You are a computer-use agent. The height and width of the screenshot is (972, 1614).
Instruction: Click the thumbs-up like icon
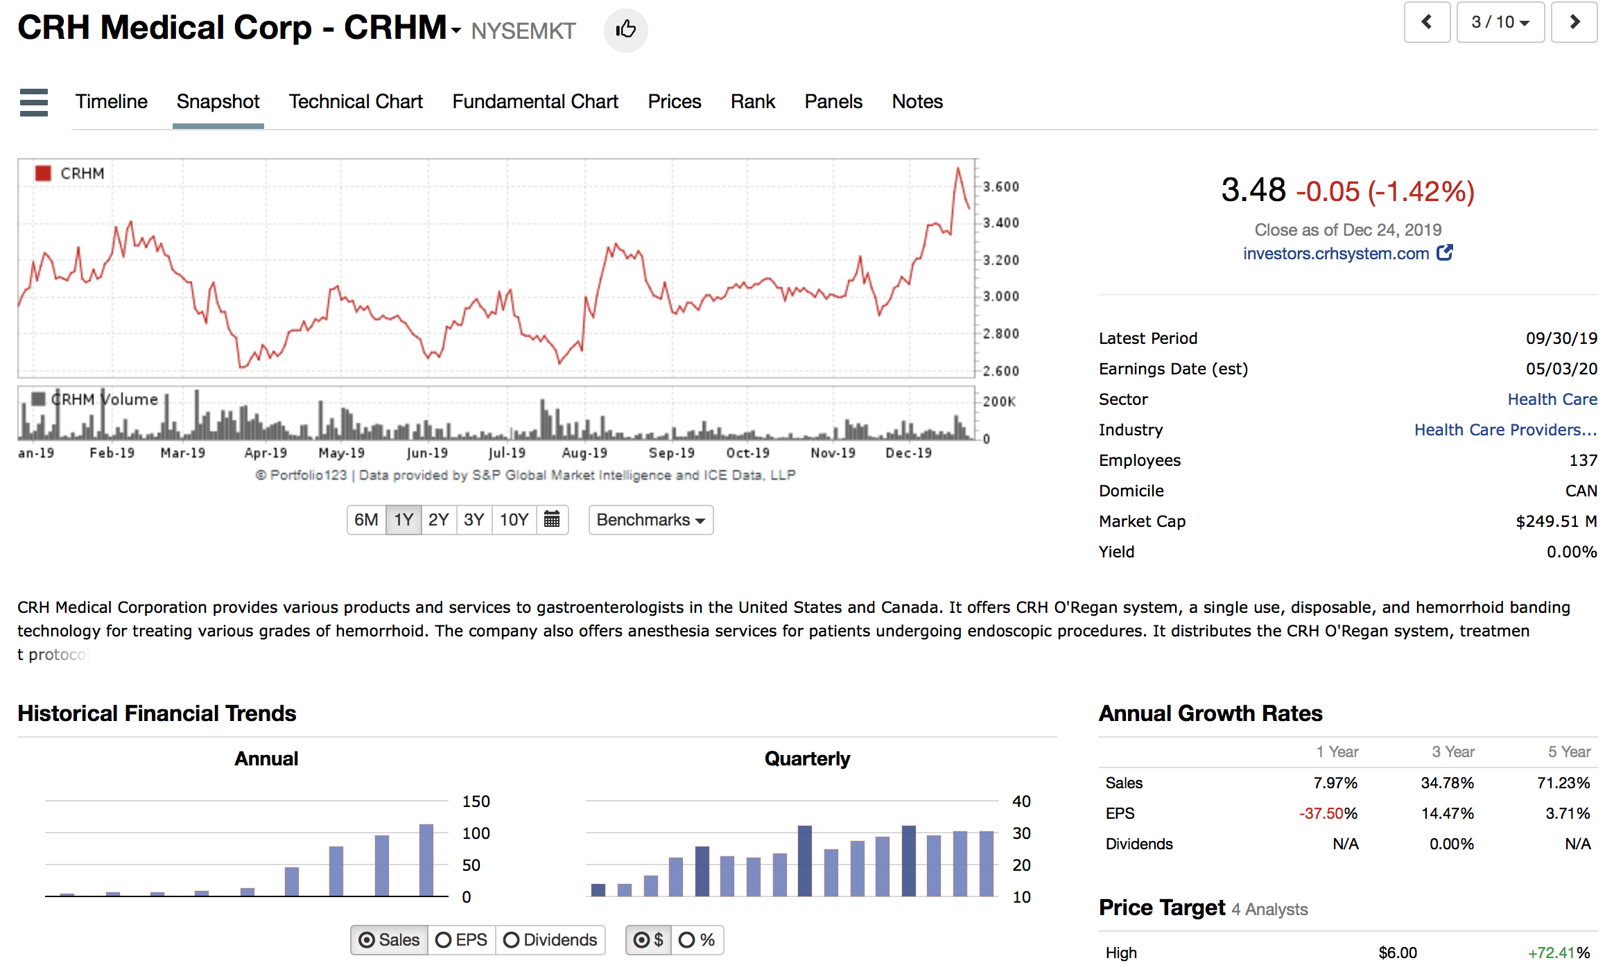[625, 30]
